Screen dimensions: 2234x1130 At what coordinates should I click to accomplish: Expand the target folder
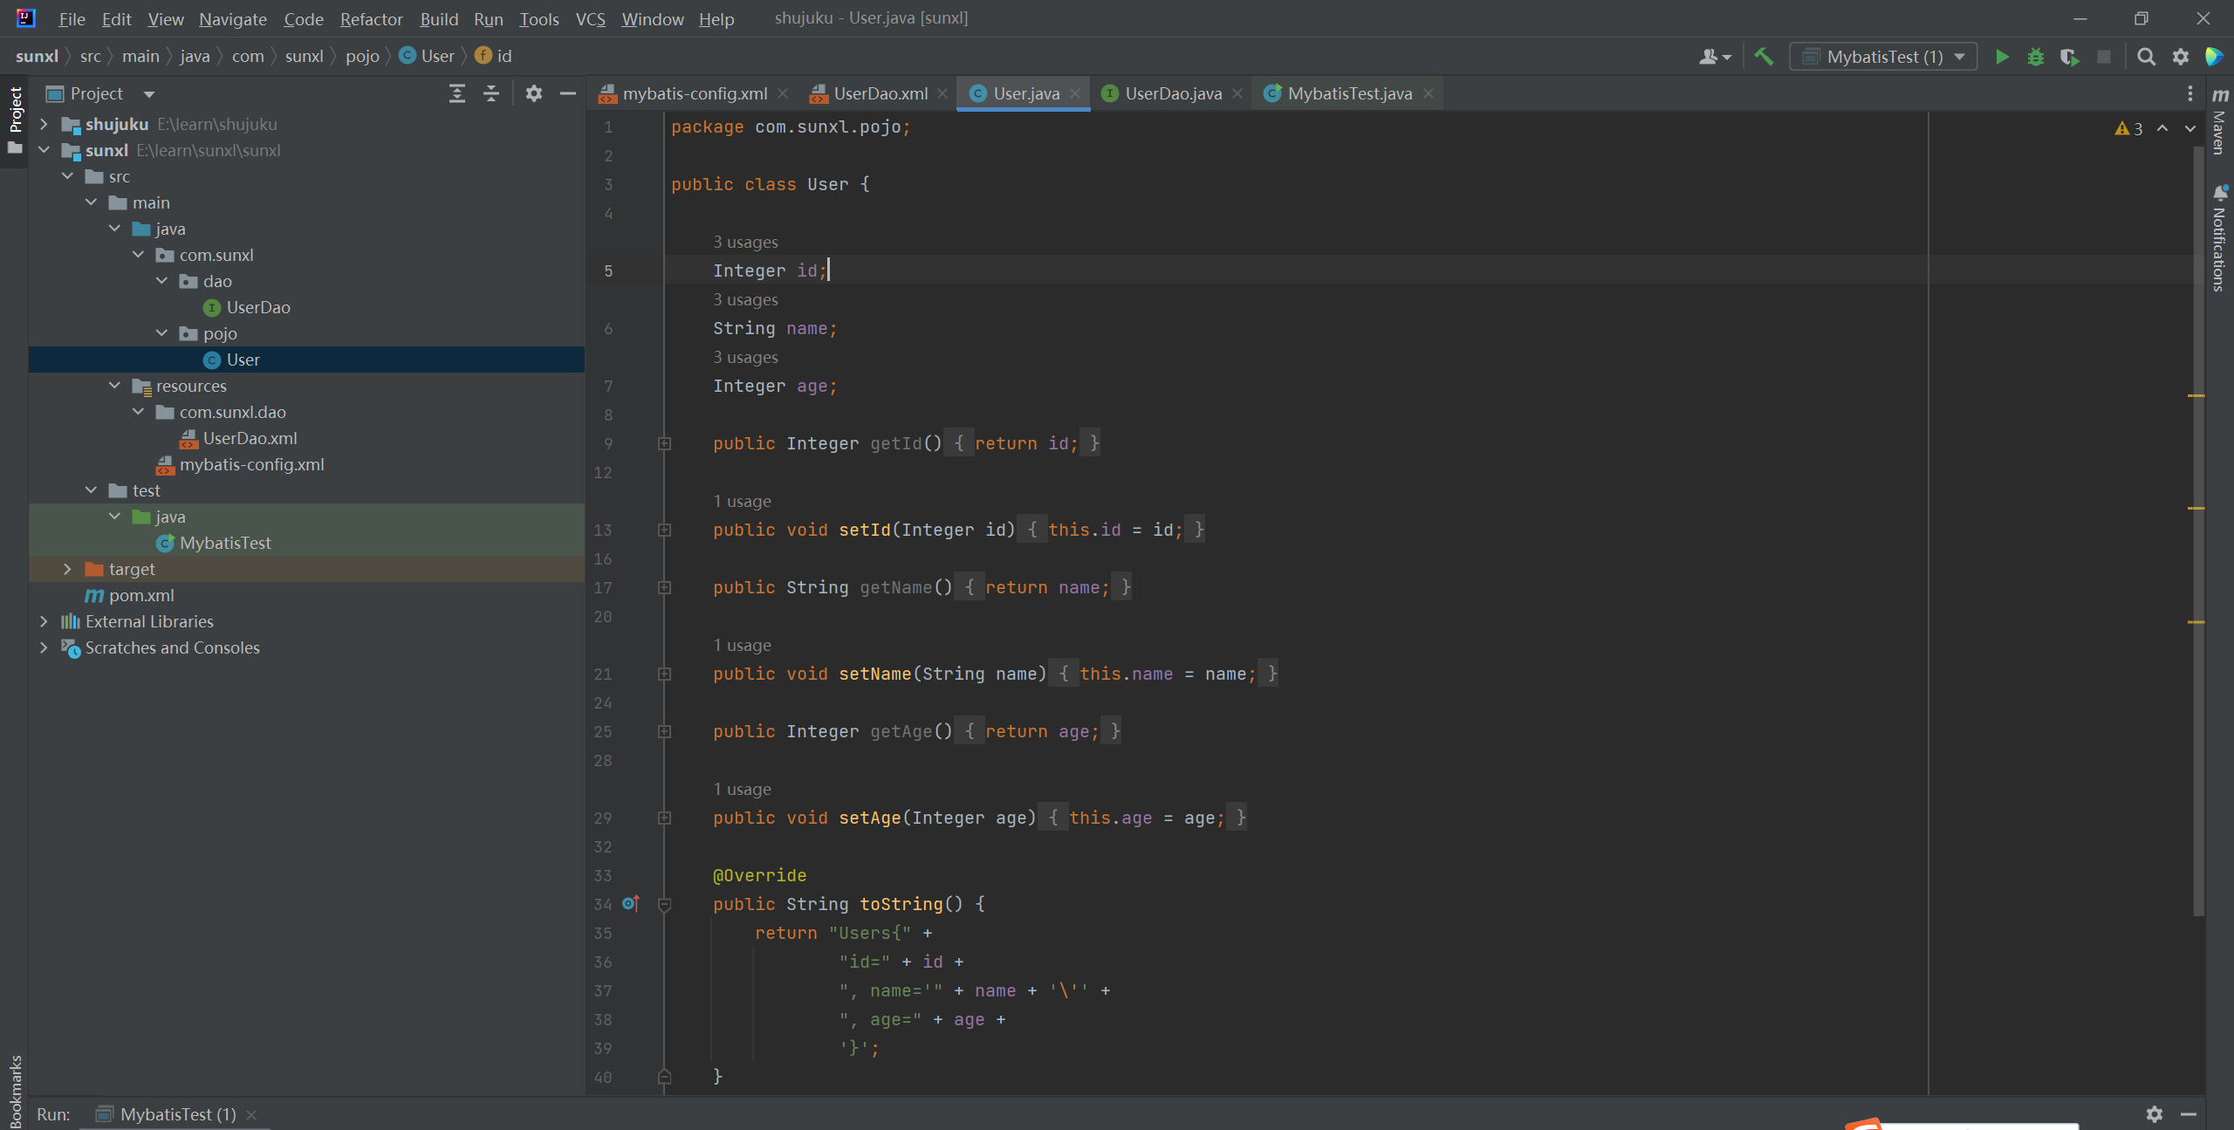(x=67, y=569)
